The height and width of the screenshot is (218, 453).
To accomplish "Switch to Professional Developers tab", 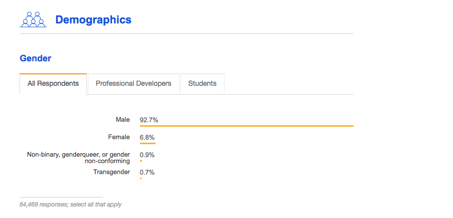I will [x=133, y=84].
